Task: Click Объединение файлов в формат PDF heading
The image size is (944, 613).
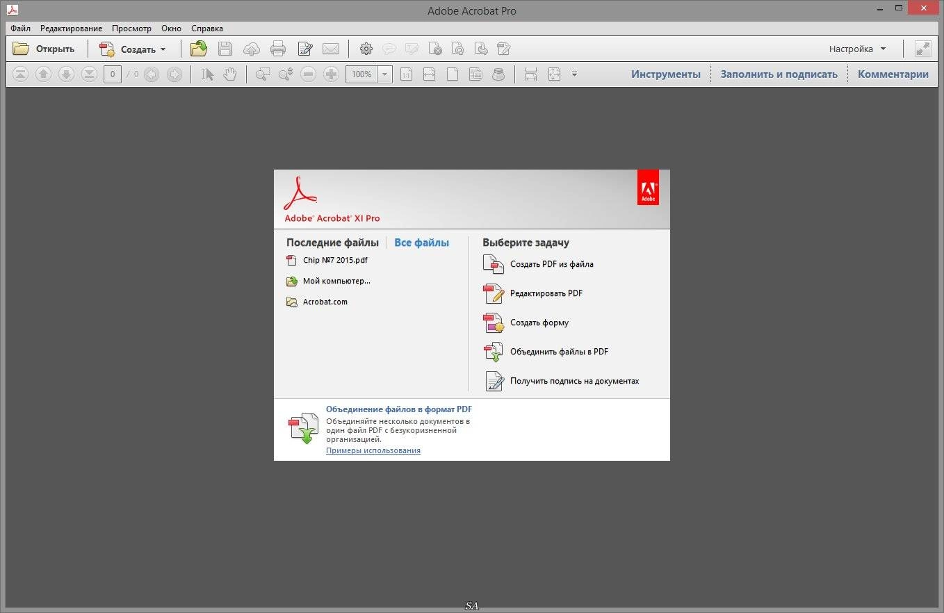Action: pos(399,409)
